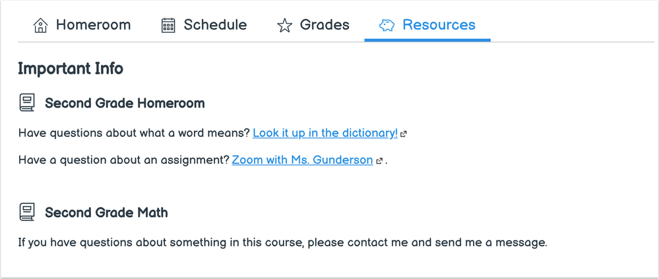Click the Second Grade Homeroom course title
659x279 pixels.
pyautogui.click(x=125, y=103)
